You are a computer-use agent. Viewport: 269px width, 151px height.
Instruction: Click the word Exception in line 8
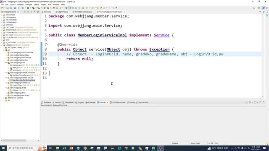[159, 49]
